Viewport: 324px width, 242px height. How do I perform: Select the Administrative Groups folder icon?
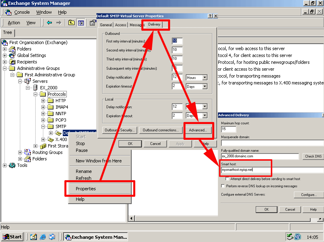pos(12,68)
